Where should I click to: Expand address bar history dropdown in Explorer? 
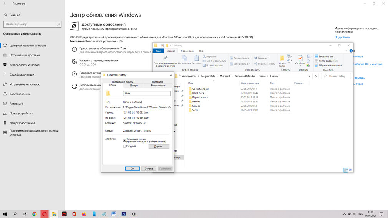[x=309, y=76]
